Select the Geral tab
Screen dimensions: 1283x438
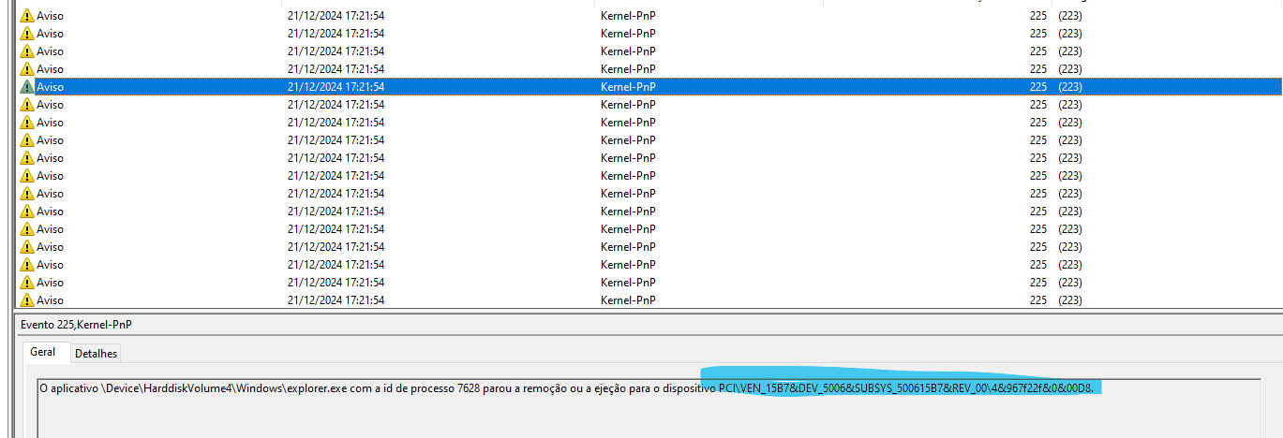coord(44,352)
